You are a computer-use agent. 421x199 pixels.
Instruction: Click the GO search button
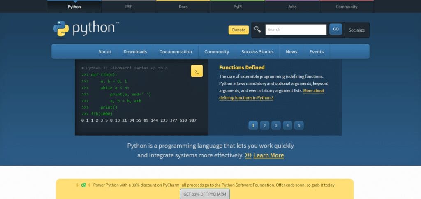click(x=335, y=29)
